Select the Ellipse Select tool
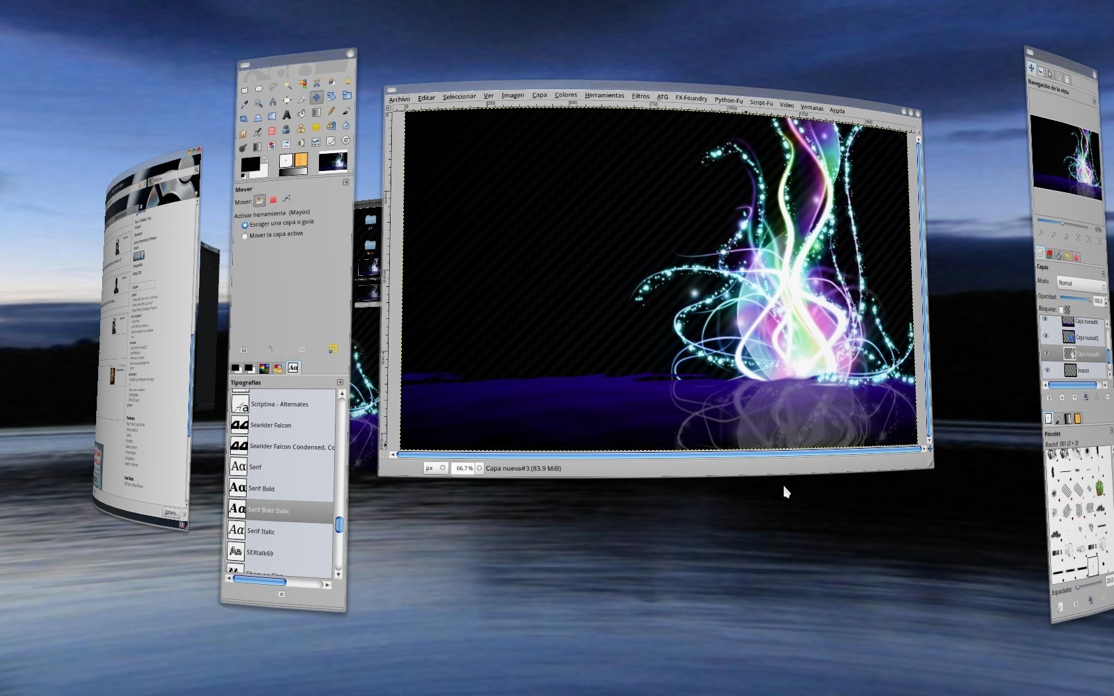1114x696 pixels. tap(259, 89)
